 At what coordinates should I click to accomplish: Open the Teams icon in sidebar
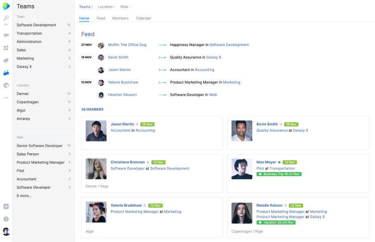(x=6, y=73)
